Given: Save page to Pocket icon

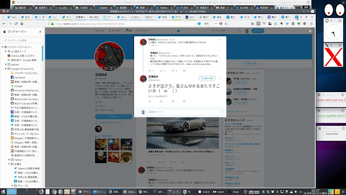Looking at the screenshot, I should [221, 24].
